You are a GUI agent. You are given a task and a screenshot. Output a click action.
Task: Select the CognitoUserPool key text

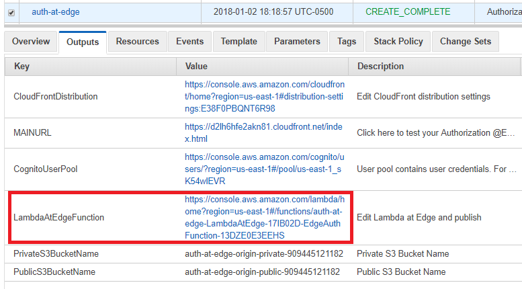pyautogui.click(x=45, y=169)
